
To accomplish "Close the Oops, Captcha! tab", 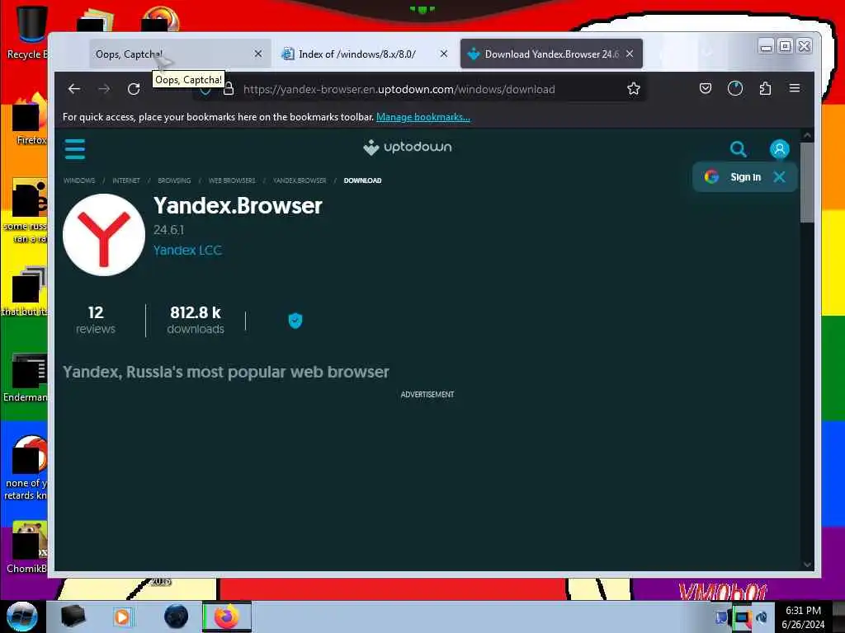I will [258, 54].
